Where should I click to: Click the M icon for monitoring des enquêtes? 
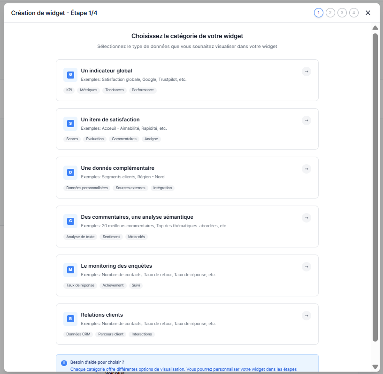point(70,270)
